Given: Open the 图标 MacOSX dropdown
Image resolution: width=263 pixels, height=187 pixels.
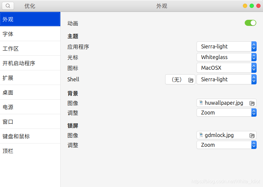Looking at the screenshot, I should tap(226, 68).
